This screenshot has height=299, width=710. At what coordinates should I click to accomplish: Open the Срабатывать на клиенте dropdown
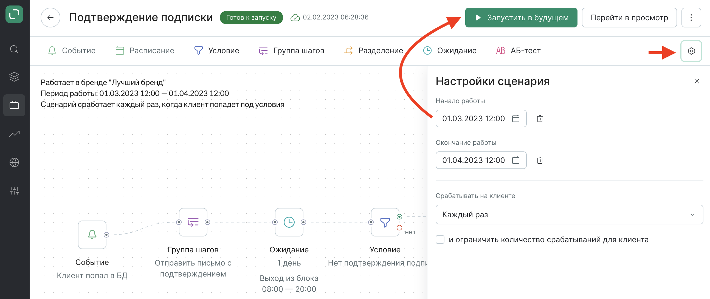569,215
